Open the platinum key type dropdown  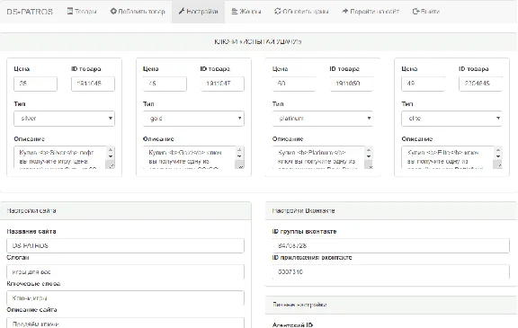323,119
